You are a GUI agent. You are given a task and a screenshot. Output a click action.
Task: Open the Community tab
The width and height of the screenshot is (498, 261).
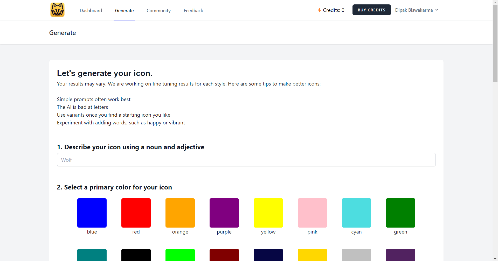point(158,11)
